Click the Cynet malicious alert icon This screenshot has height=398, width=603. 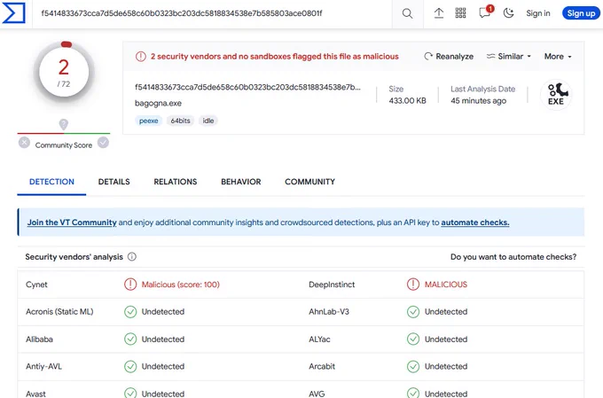coord(130,285)
